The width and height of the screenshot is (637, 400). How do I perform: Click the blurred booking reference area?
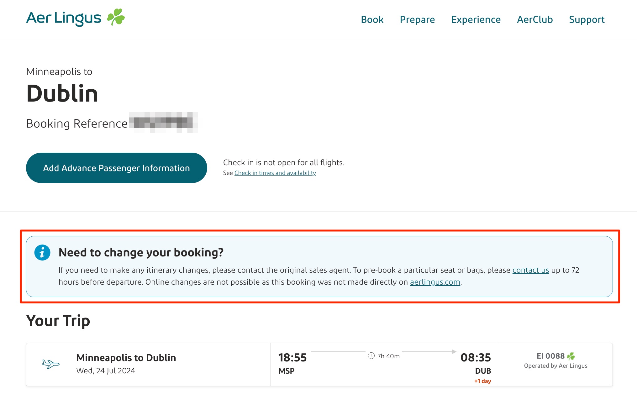(164, 123)
